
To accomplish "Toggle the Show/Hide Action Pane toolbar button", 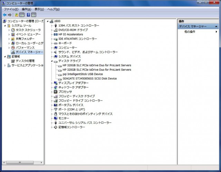I will [x=33, y=15].
